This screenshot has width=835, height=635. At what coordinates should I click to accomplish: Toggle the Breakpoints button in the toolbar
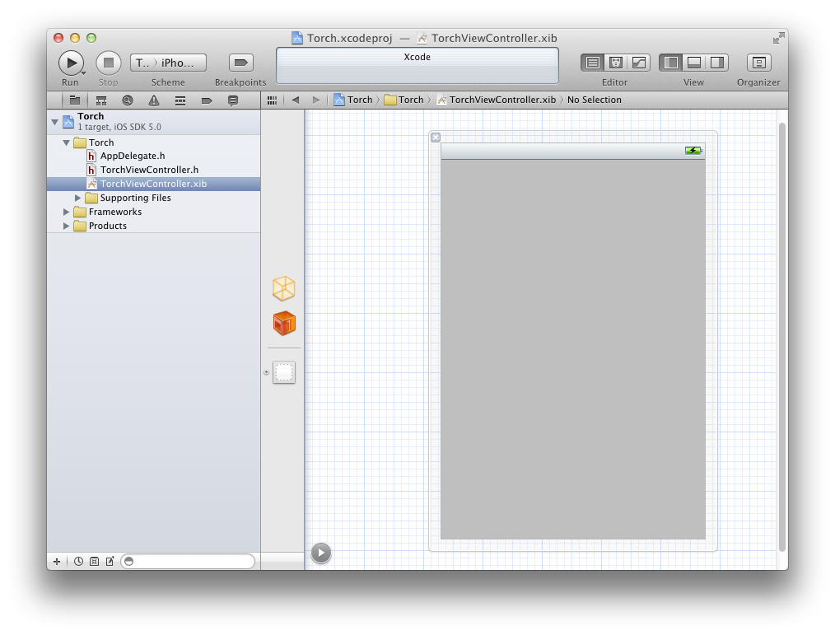pos(240,62)
